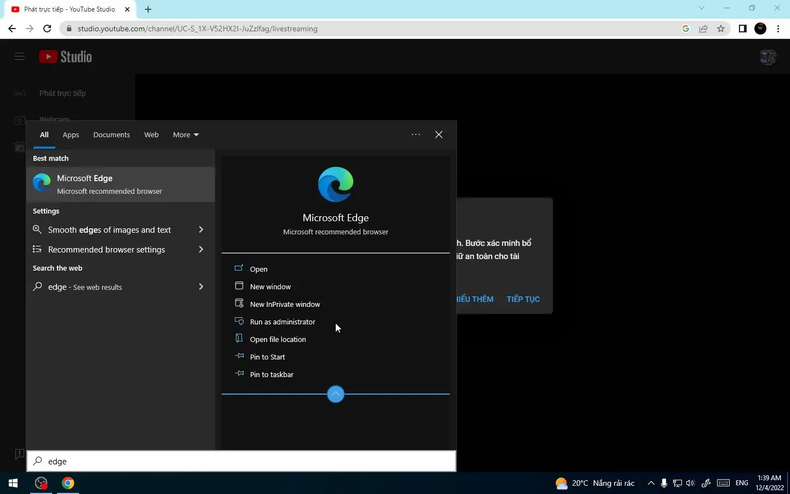790x494 pixels.
Task: Select New window option for Edge
Action: tap(270, 287)
